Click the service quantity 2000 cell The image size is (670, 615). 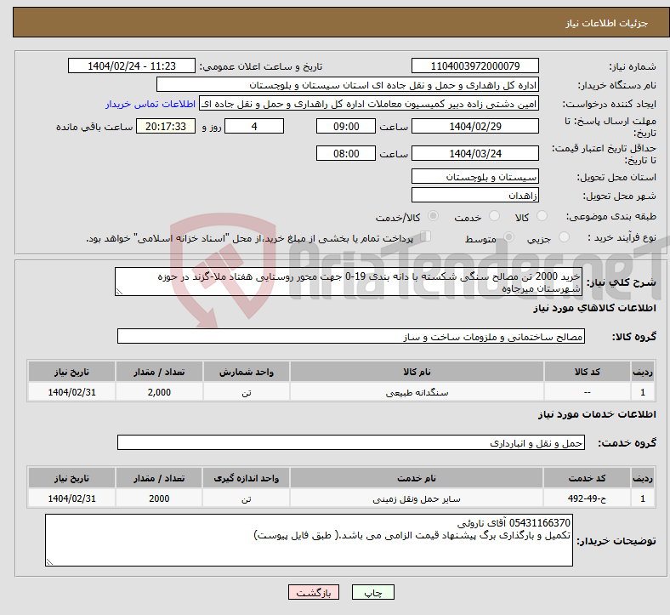[x=159, y=498]
